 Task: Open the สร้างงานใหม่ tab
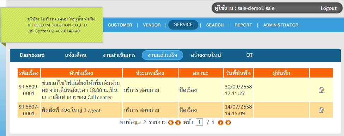pyautogui.click(x=206, y=55)
